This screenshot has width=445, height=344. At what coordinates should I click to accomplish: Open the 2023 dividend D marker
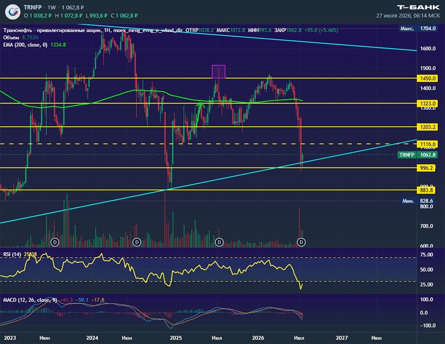[55, 242]
